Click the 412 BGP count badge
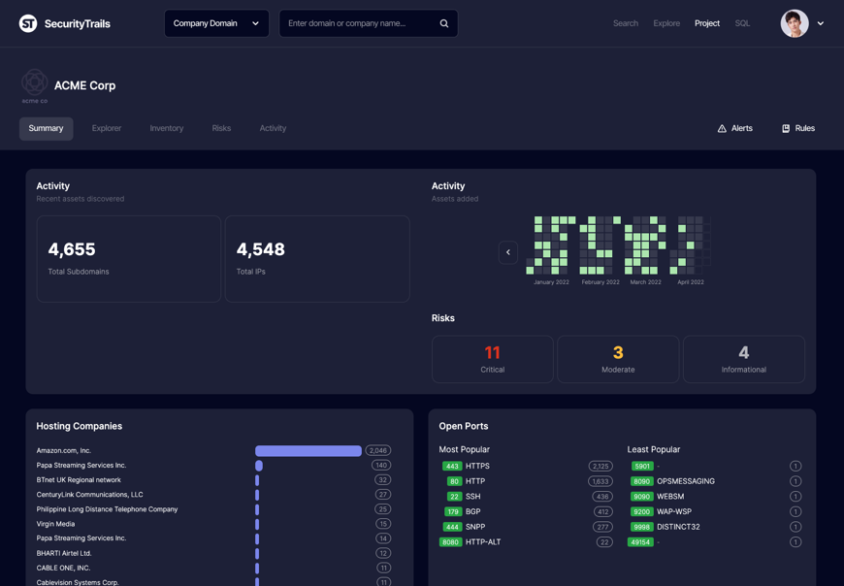 [602, 511]
